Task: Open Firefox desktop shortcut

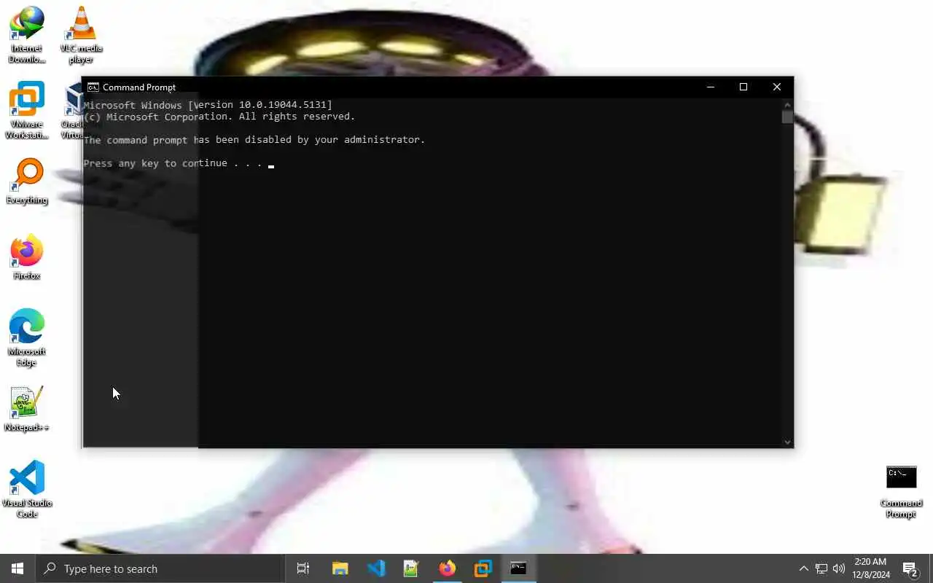Action: pyautogui.click(x=27, y=257)
